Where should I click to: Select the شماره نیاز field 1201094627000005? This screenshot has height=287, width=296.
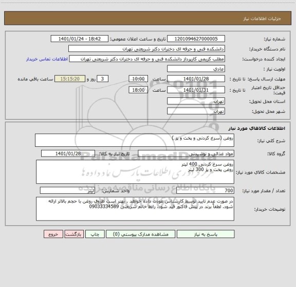196,39
